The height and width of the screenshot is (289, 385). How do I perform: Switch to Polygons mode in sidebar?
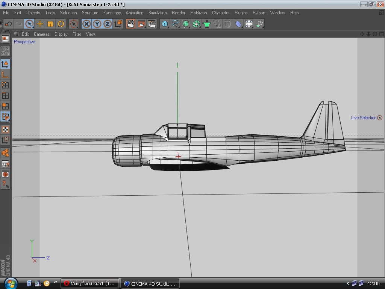click(5, 106)
